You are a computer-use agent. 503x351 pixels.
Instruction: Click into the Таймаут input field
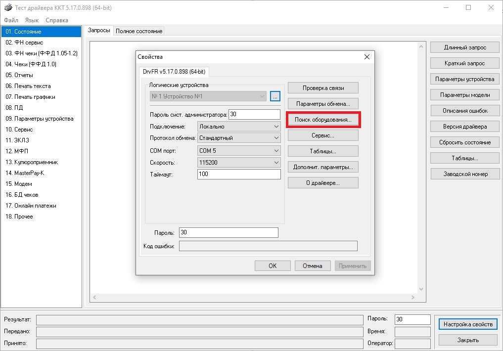pos(238,174)
